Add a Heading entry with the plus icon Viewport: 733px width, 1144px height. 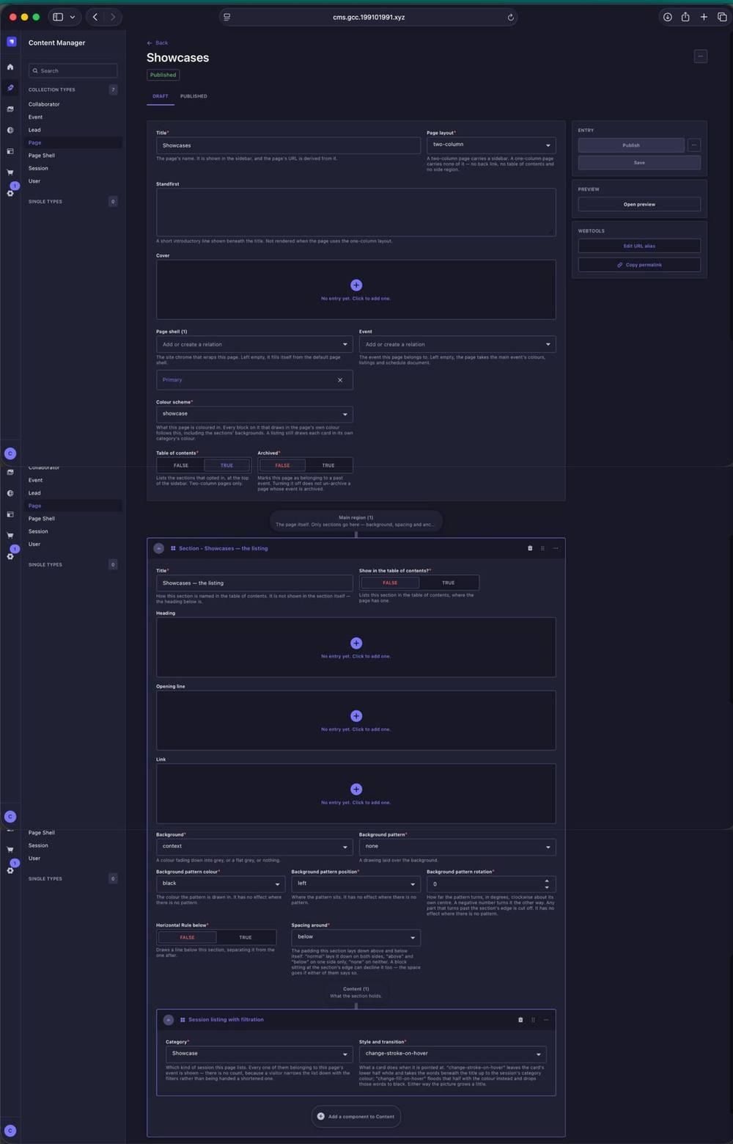pyautogui.click(x=356, y=643)
